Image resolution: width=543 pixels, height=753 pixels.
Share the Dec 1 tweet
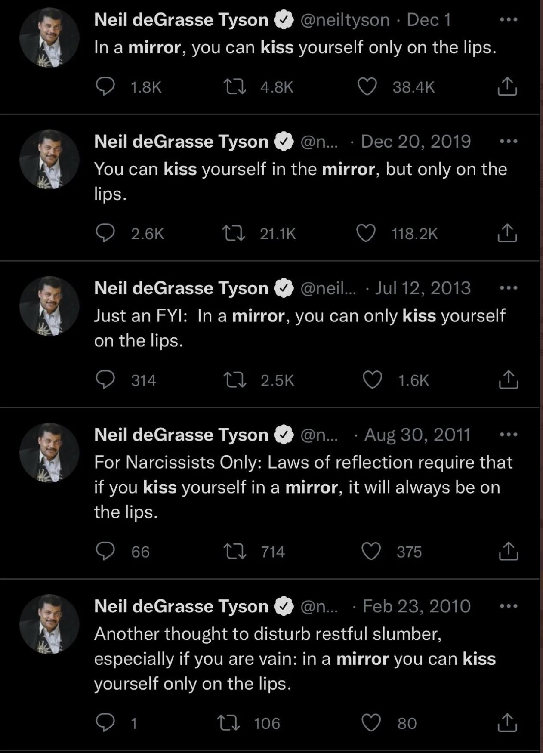pyautogui.click(x=507, y=86)
